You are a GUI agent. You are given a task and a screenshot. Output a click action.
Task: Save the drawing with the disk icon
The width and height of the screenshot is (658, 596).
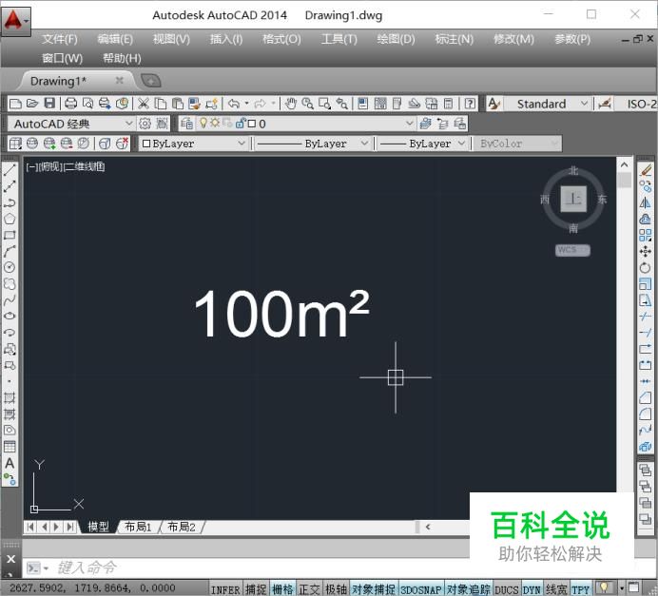tap(49, 104)
